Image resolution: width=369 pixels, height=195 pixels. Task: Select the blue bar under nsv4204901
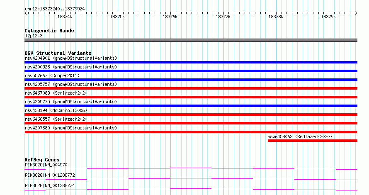coord(191,62)
